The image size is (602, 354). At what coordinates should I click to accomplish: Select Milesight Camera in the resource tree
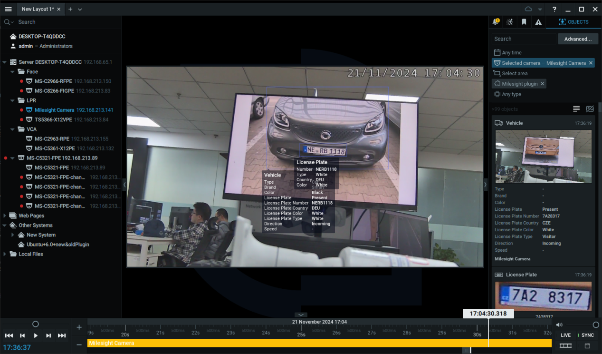pos(55,110)
